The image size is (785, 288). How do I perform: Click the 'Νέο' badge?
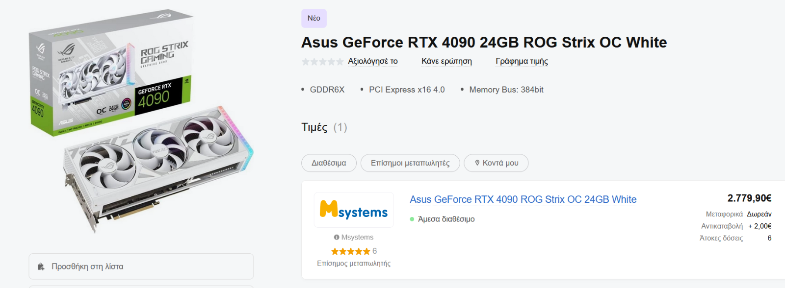point(314,18)
